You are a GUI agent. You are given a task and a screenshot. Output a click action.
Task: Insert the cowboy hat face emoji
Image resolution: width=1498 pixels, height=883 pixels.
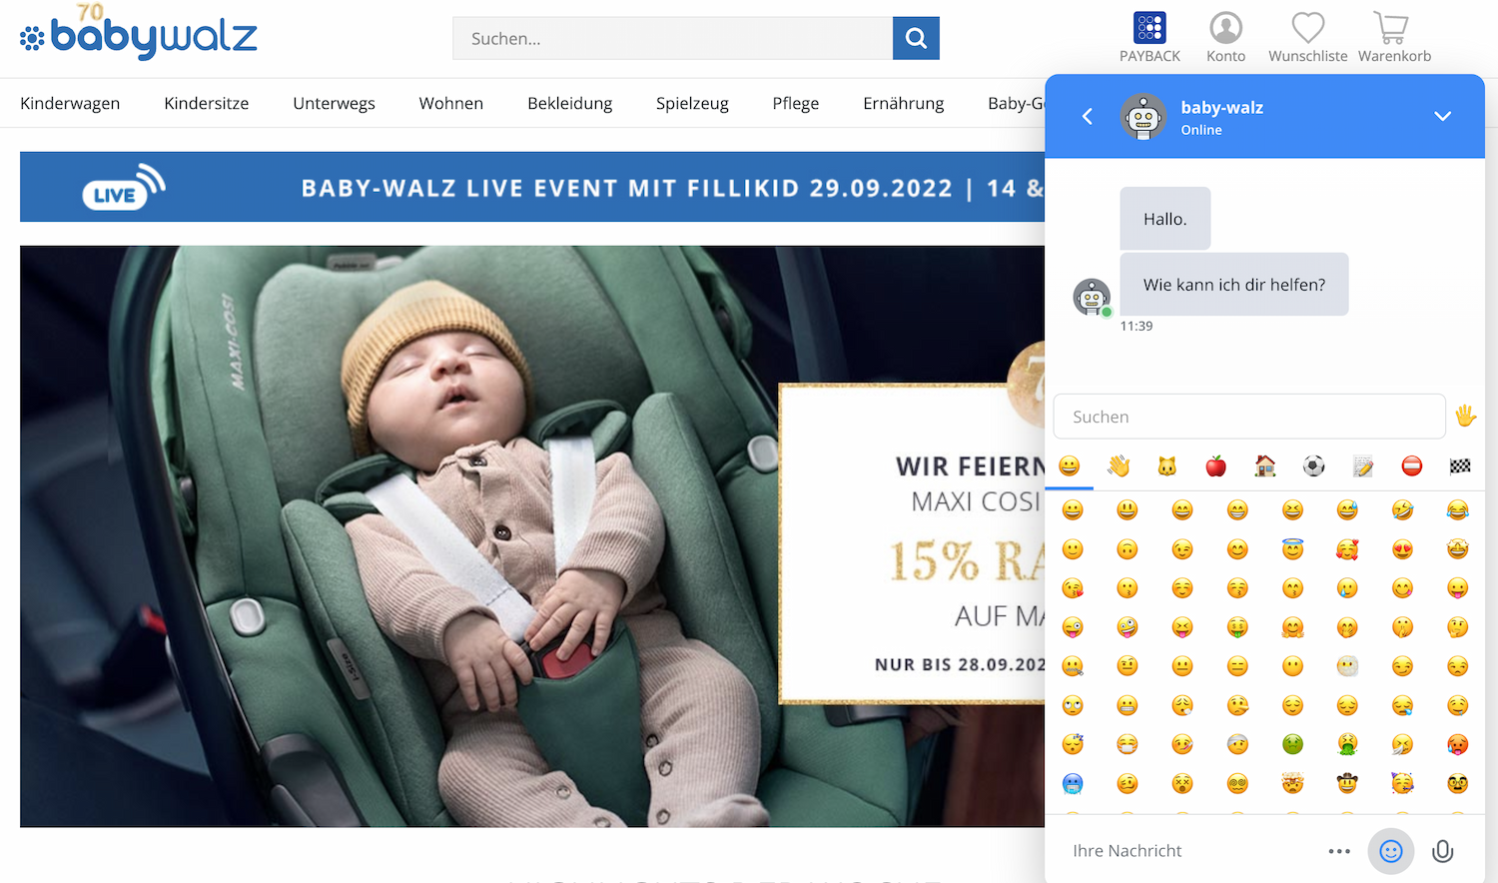tap(1347, 783)
